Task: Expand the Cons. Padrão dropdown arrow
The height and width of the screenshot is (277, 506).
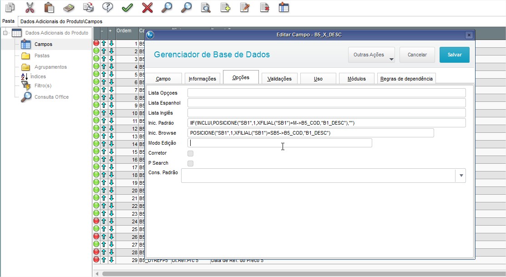Action: [x=461, y=176]
